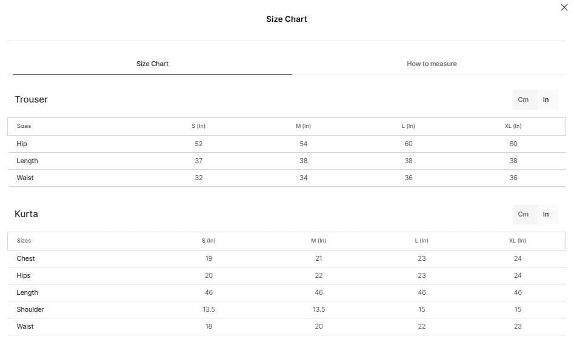Toggle Kurta measurements to Cm
Screen dimensions: 574x342
523,214
